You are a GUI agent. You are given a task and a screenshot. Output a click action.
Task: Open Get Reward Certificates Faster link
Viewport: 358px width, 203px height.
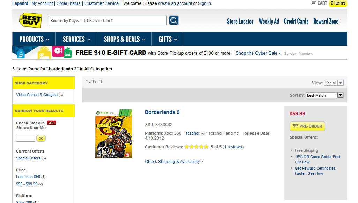(x=315, y=171)
